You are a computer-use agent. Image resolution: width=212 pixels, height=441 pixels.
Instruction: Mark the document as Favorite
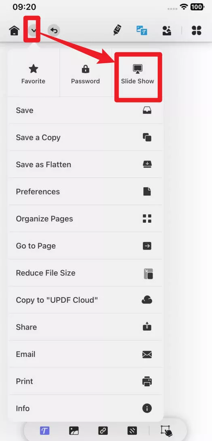[34, 74]
